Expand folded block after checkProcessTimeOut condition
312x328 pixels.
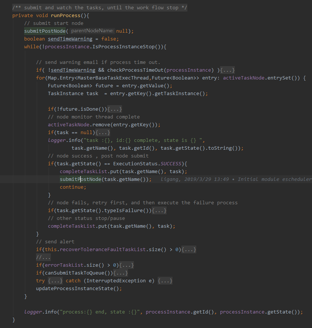(x=227, y=70)
